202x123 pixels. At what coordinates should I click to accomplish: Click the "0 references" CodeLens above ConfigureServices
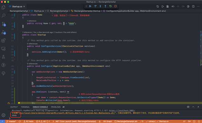tap(32, 44)
